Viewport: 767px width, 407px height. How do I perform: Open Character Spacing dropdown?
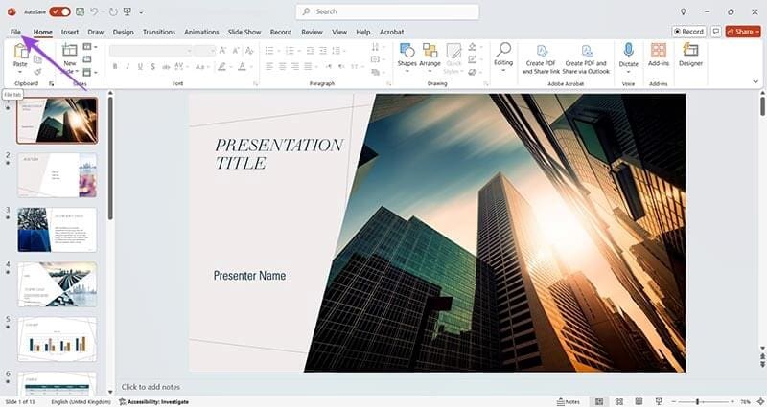(180, 66)
